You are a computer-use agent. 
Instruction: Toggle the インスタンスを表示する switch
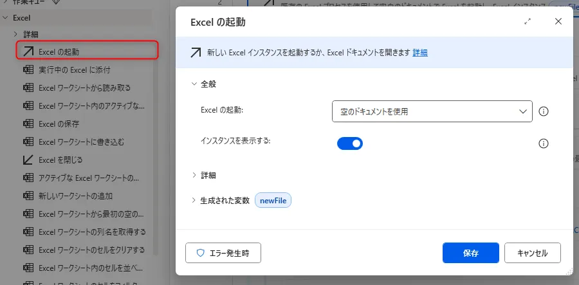click(350, 143)
